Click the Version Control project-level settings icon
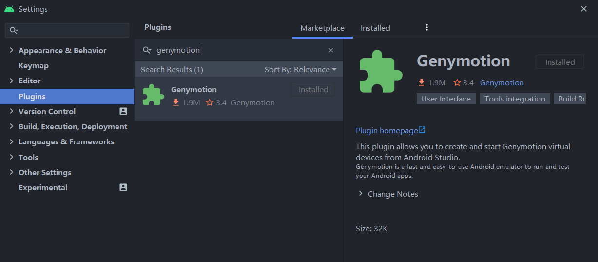 click(x=123, y=111)
